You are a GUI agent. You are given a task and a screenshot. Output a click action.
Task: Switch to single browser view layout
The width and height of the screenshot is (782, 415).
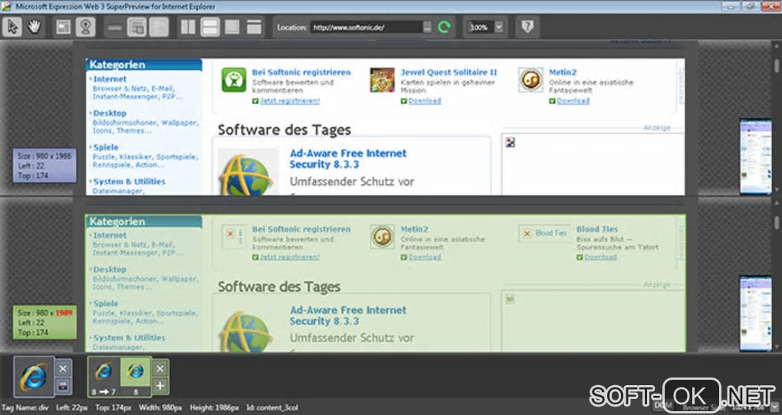pyautogui.click(x=254, y=27)
